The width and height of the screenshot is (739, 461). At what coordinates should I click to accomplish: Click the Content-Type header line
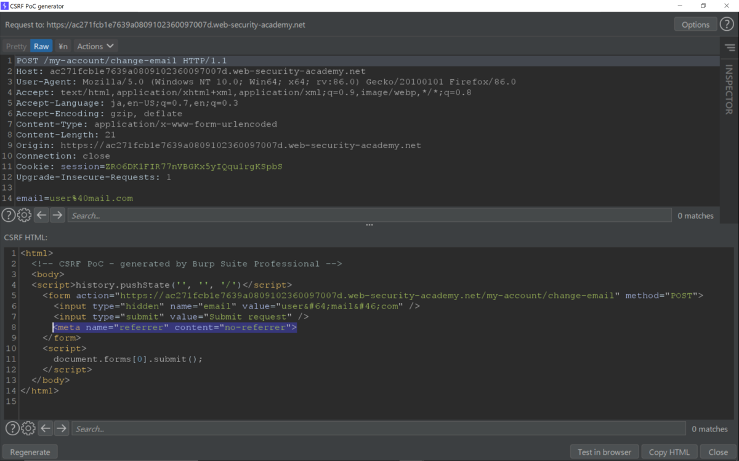[147, 124]
